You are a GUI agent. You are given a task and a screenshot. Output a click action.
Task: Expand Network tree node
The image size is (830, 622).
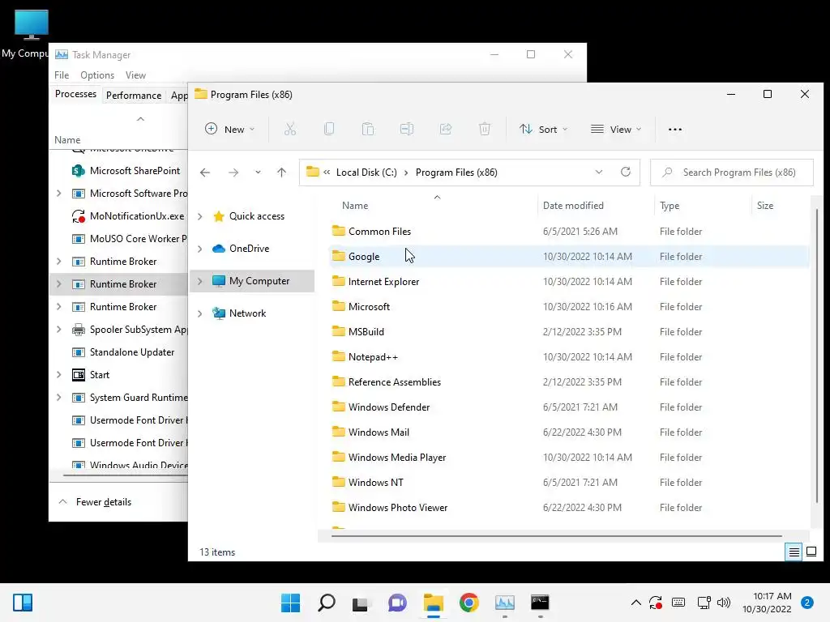click(x=200, y=313)
